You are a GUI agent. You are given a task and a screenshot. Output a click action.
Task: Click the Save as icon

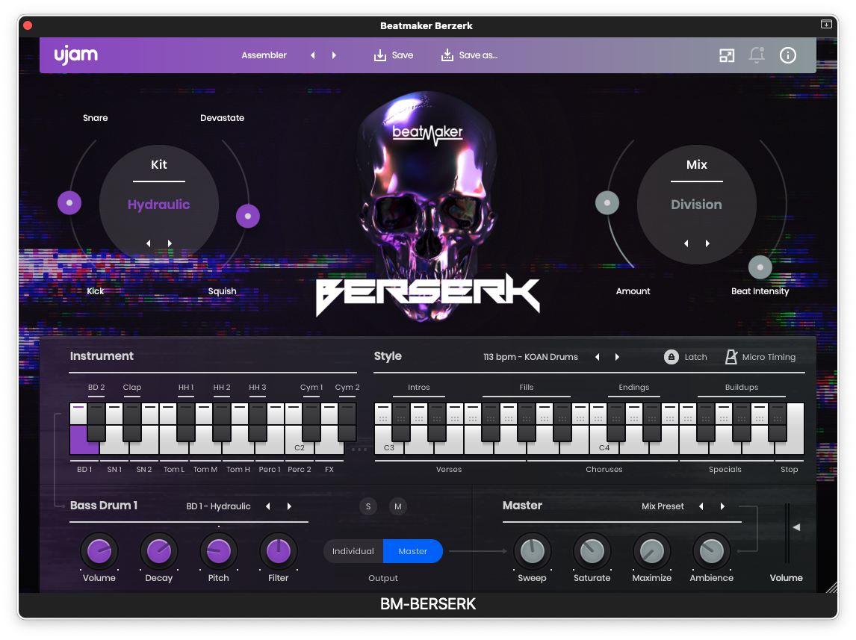tap(447, 55)
